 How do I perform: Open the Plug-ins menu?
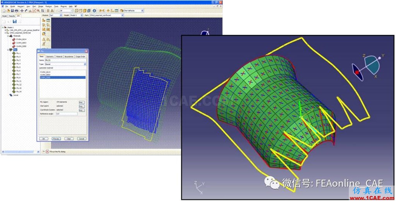coord(64,6)
